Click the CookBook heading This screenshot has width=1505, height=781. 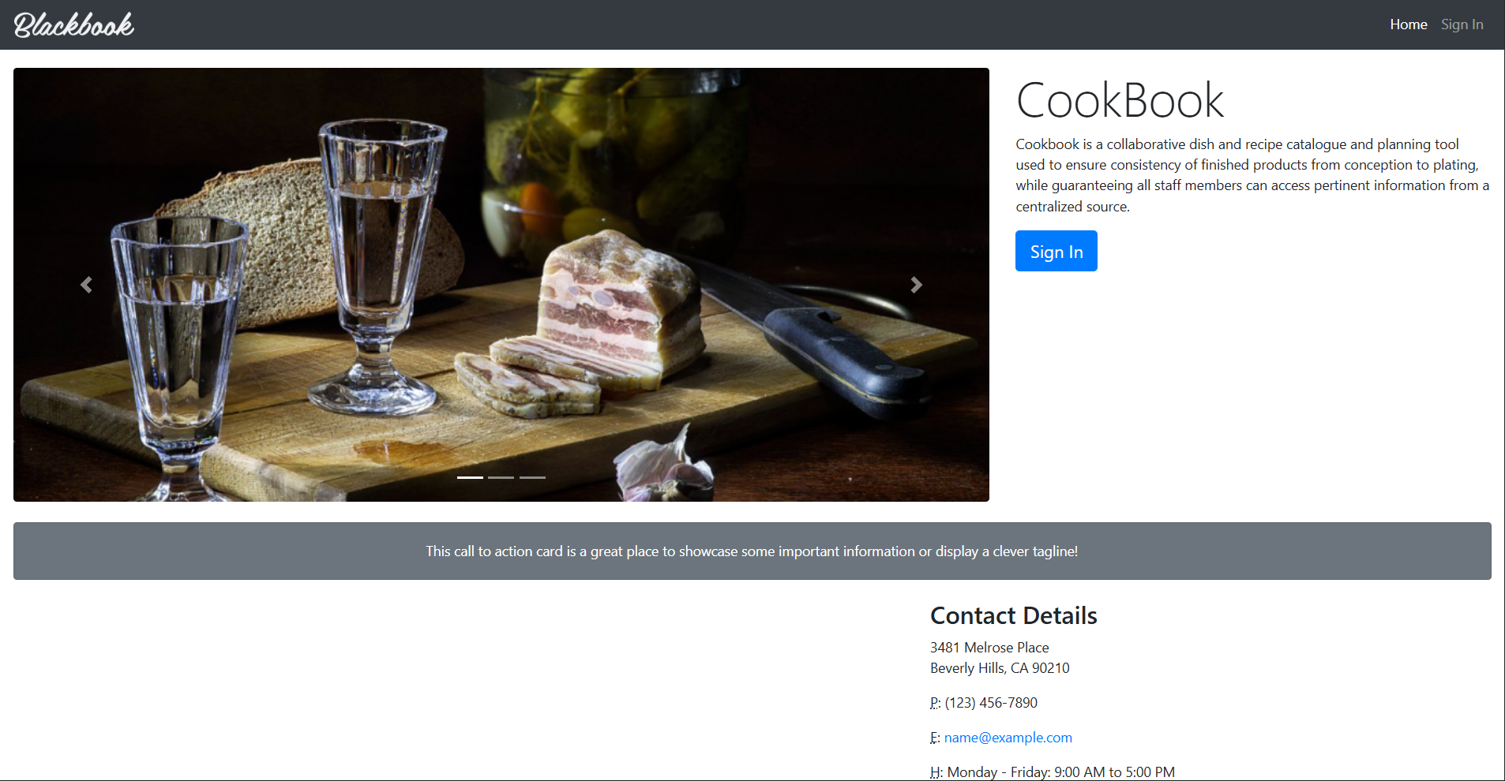[1120, 100]
